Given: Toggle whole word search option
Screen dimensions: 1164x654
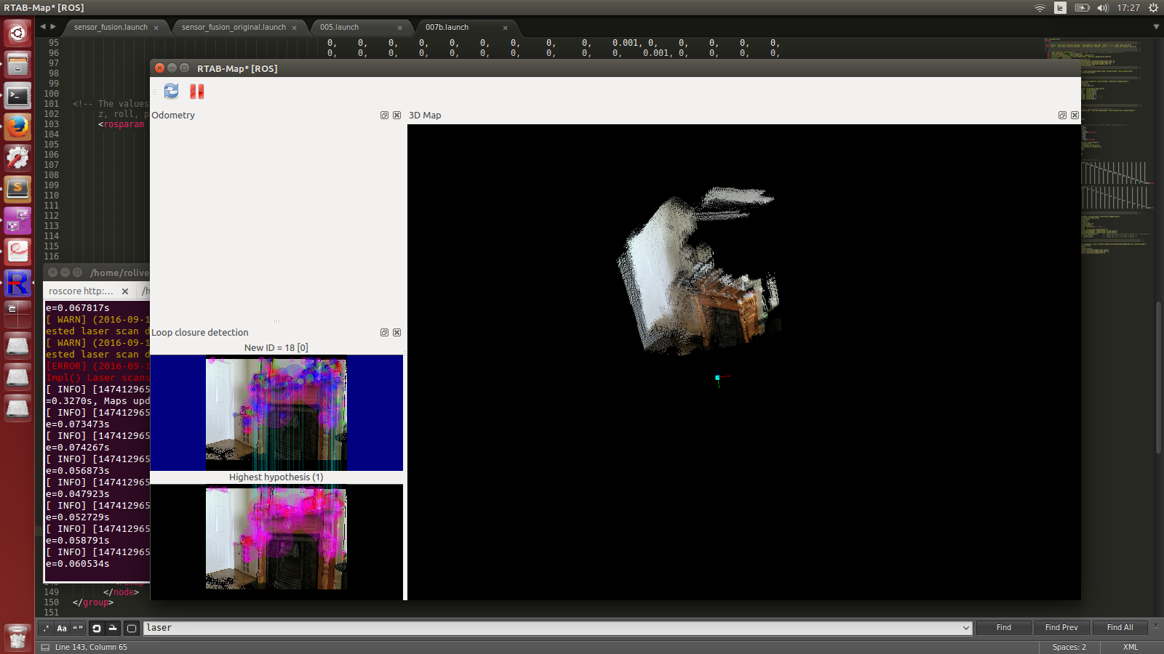Looking at the screenshot, I should coord(78,629).
